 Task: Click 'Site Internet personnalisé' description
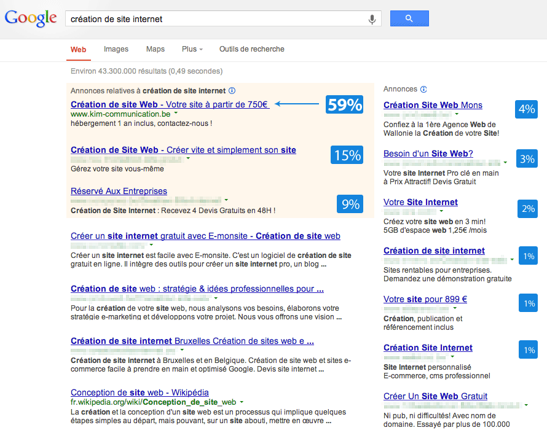(x=427, y=367)
